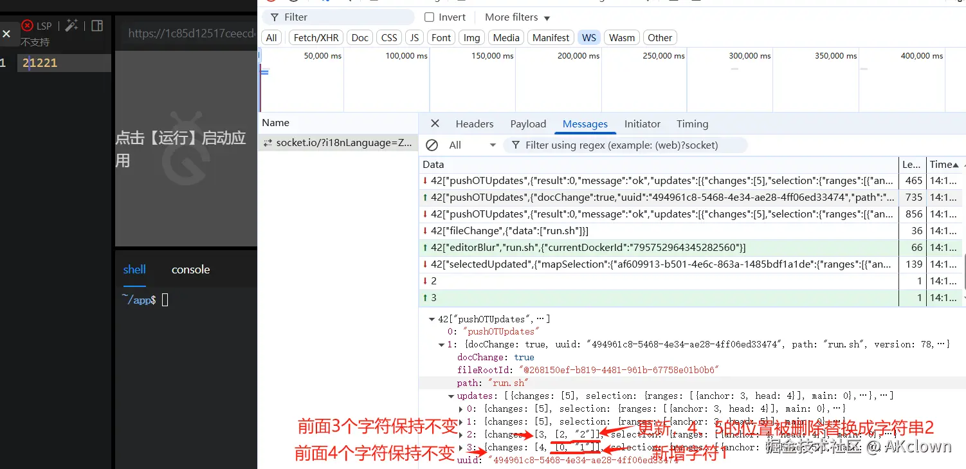Collapse the 42["pushOTUpdates",…] root node
966x469 pixels.
click(x=432, y=319)
